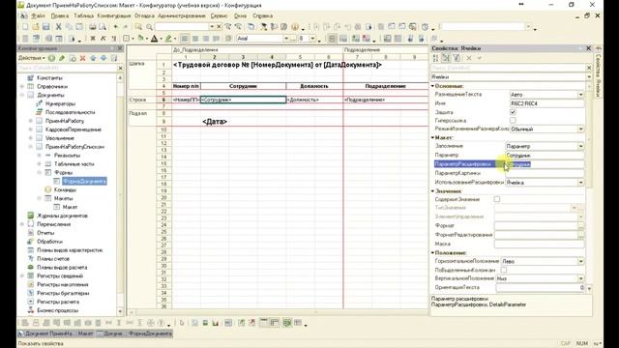
Task: Open the ГоризонтальноеПоложение dropdown
Action: [x=580, y=261]
